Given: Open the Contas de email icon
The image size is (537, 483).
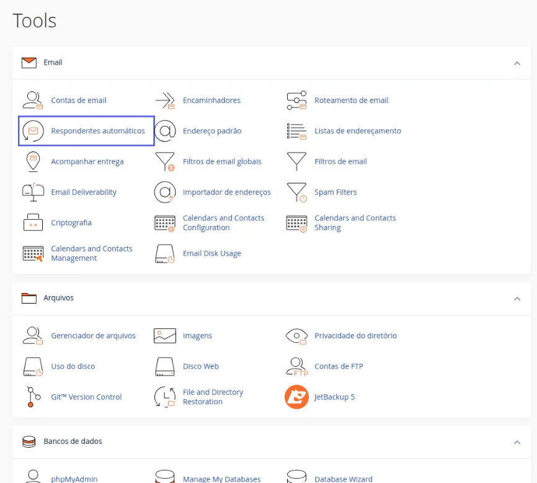Looking at the screenshot, I should click(33, 100).
